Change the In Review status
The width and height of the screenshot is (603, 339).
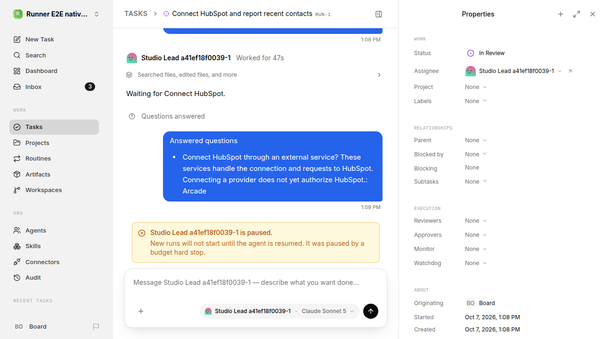[486, 53]
